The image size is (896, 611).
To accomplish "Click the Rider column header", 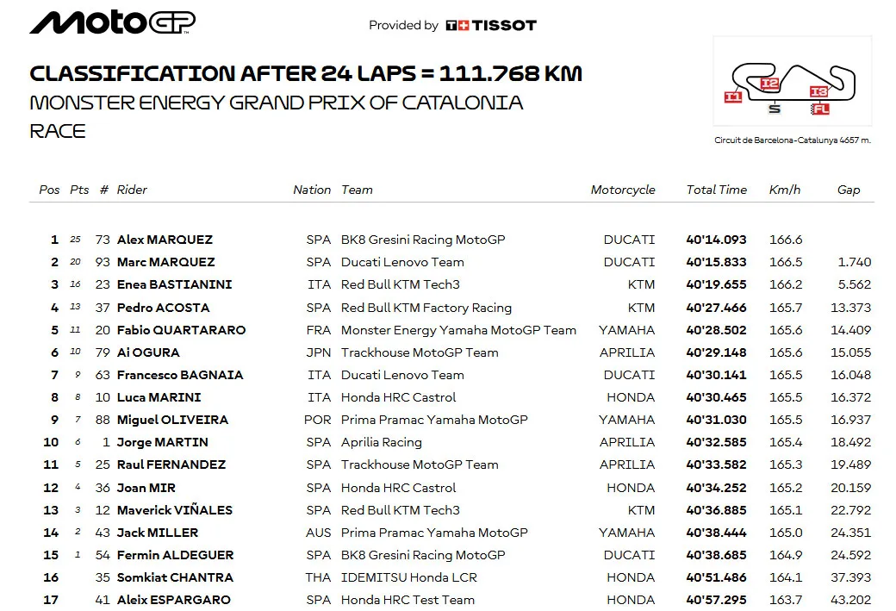I will click(x=132, y=190).
